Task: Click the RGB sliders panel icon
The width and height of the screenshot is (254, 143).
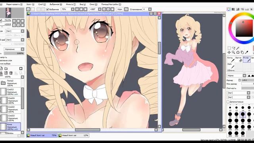Action: [233, 9]
